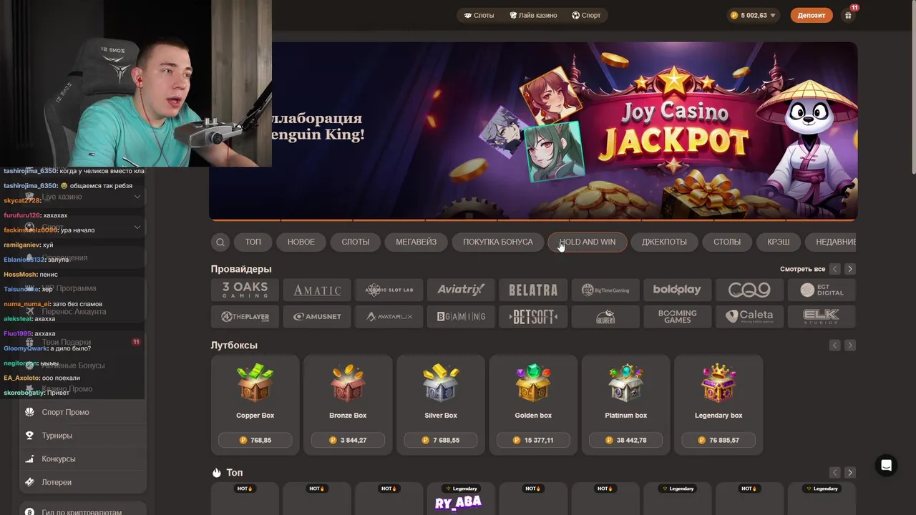Open the game search magnifier icon
The width and height of the screenshot is (916, 515).
[220, 242]
